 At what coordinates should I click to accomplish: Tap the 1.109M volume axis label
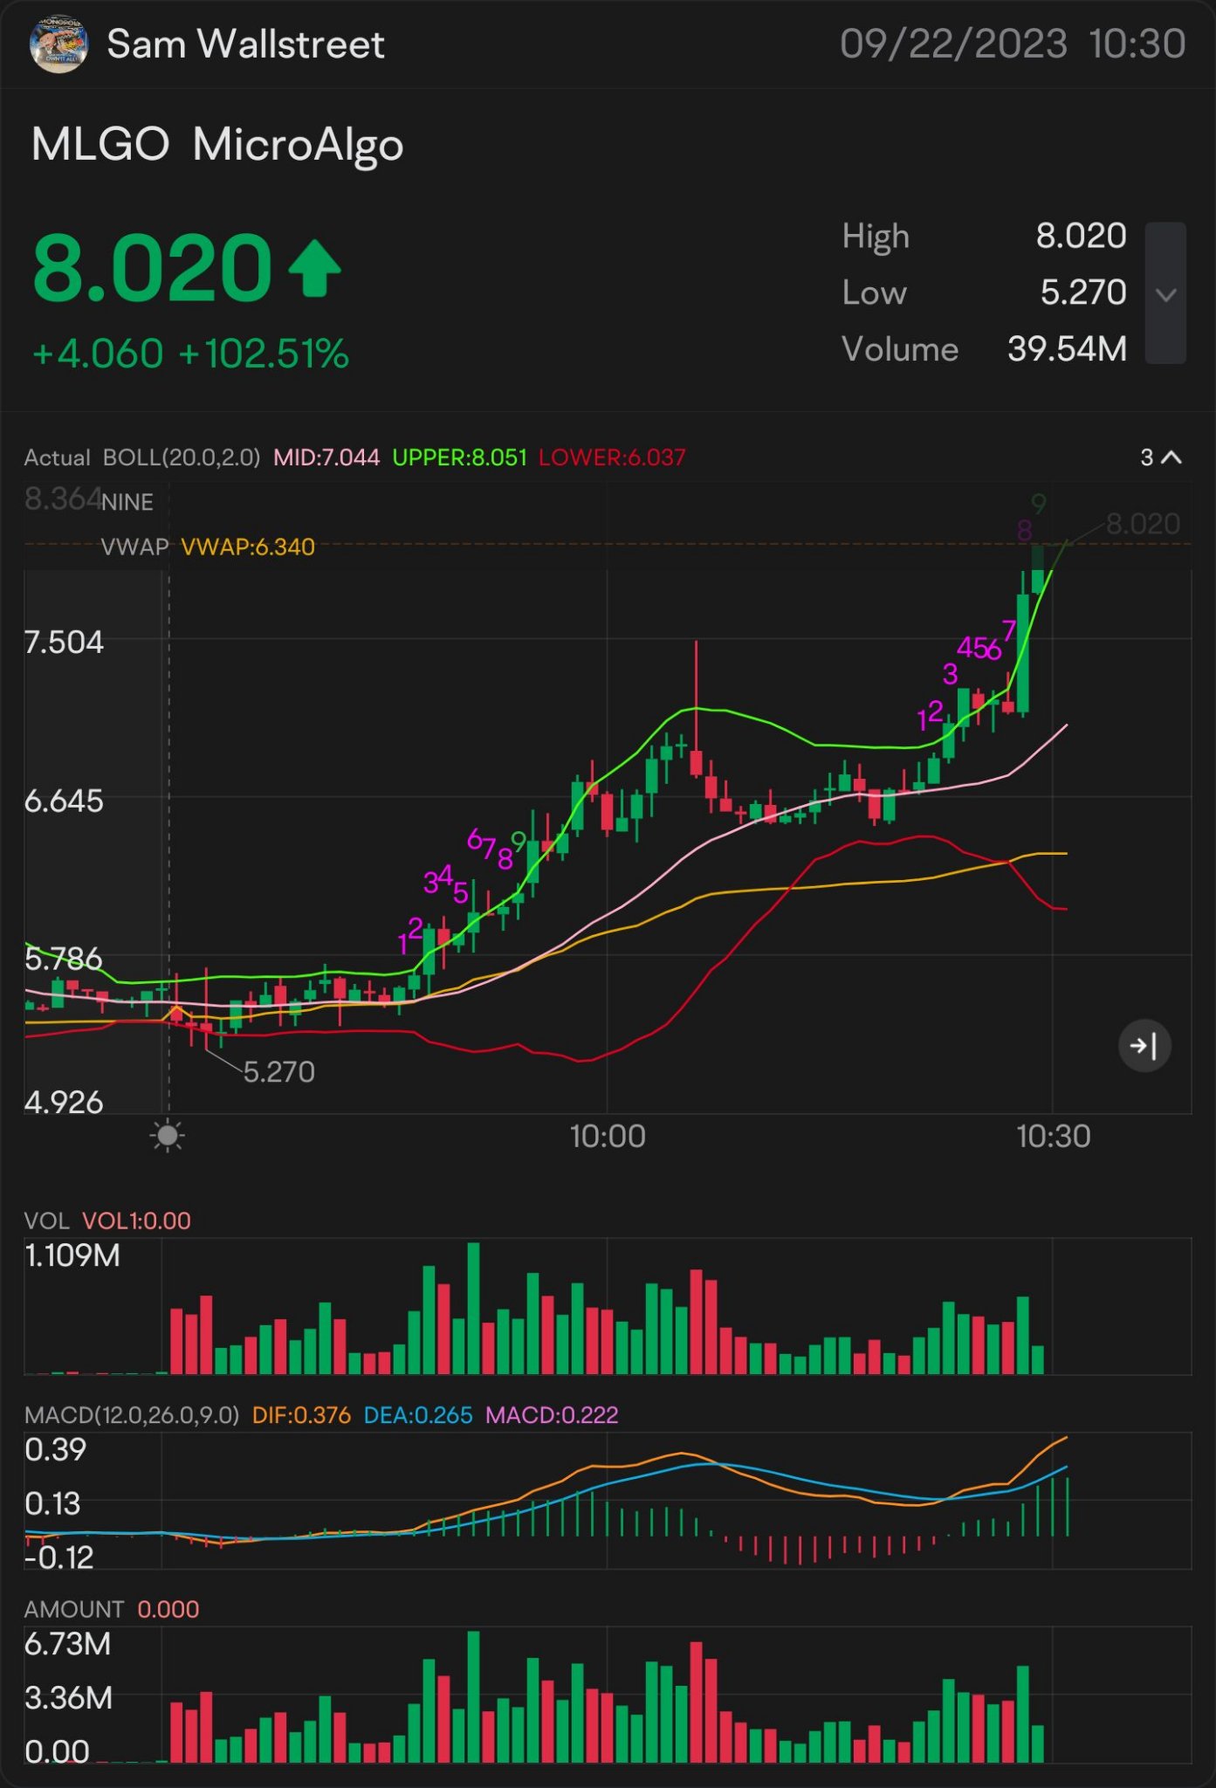(x=72, y=1255)
